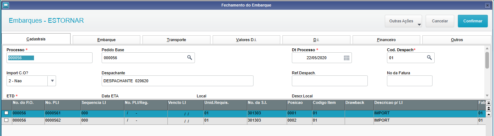Click the Unid.Requis. column header
Image resolution: width=494 pixels, height=136 pixels.
point(225,105)
